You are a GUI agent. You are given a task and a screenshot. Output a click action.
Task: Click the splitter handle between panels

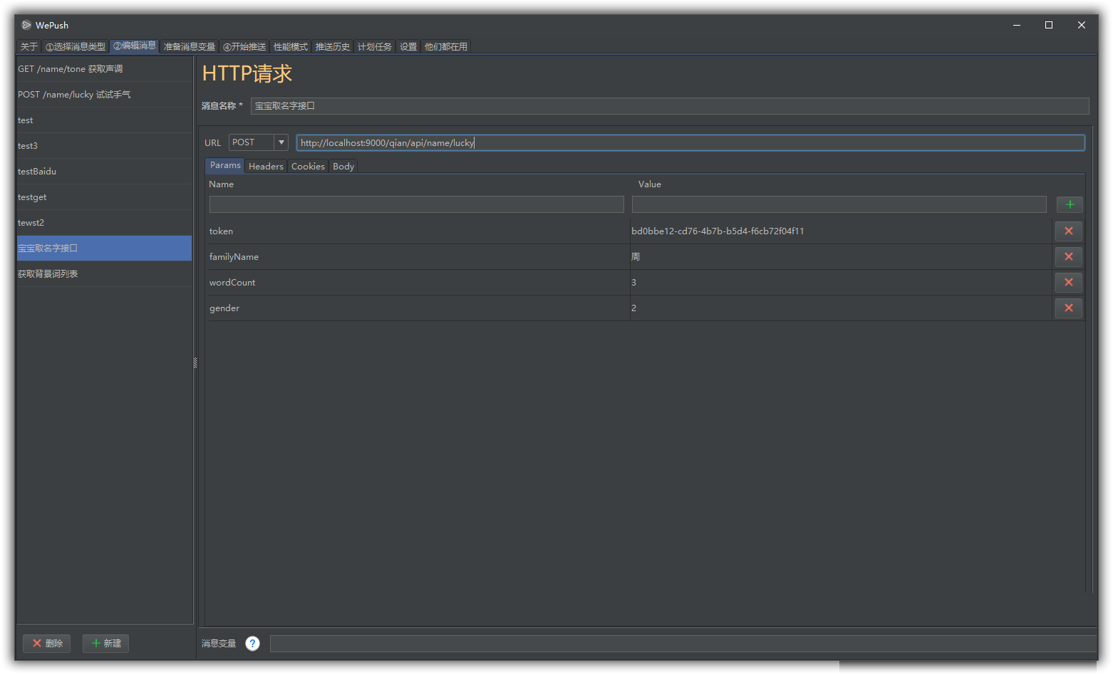(195, 363)
